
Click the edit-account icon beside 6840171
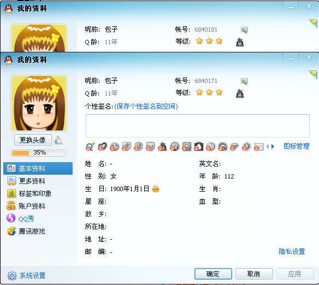tap(244, 81)
